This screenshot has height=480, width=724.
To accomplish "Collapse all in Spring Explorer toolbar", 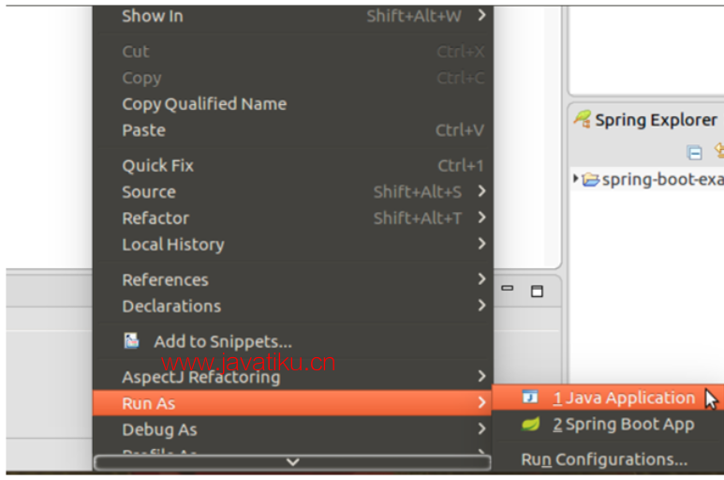I will (694, 152).
